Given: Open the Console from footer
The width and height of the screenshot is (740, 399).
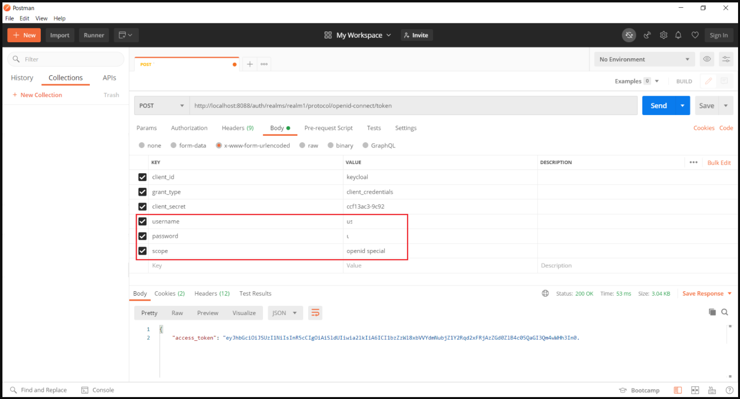Looking at the screenshot, I should coord(98,390).
